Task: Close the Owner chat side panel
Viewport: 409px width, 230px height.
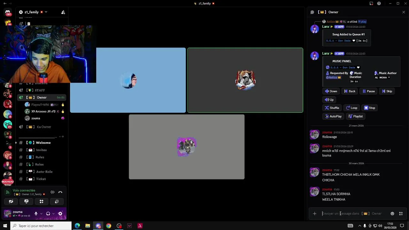Action: [404, 12]
